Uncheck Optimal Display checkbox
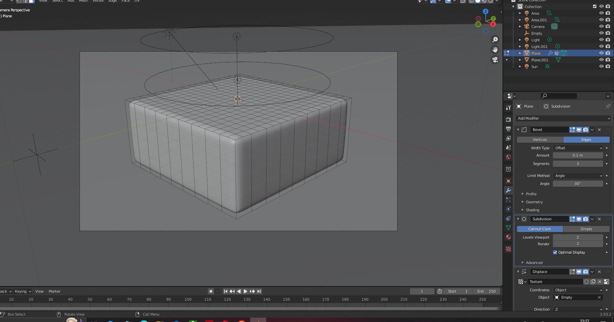The image size is (614, 322). 555,252
